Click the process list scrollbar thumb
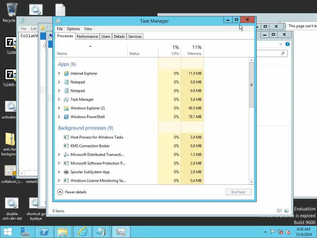The image size is (317, 238). [x=251, y=85]
